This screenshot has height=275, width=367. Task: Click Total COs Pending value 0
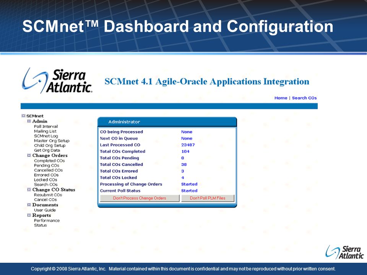coord(183,158)
